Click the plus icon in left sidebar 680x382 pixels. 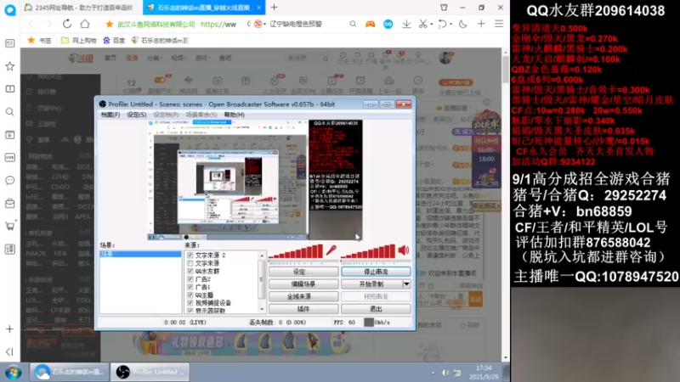[9, 329]
